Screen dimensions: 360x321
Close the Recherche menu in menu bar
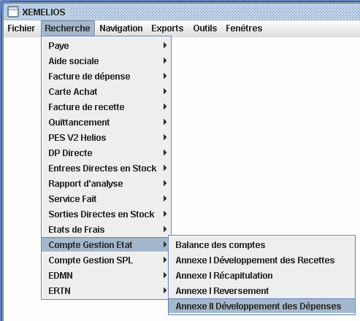point(67,28)
